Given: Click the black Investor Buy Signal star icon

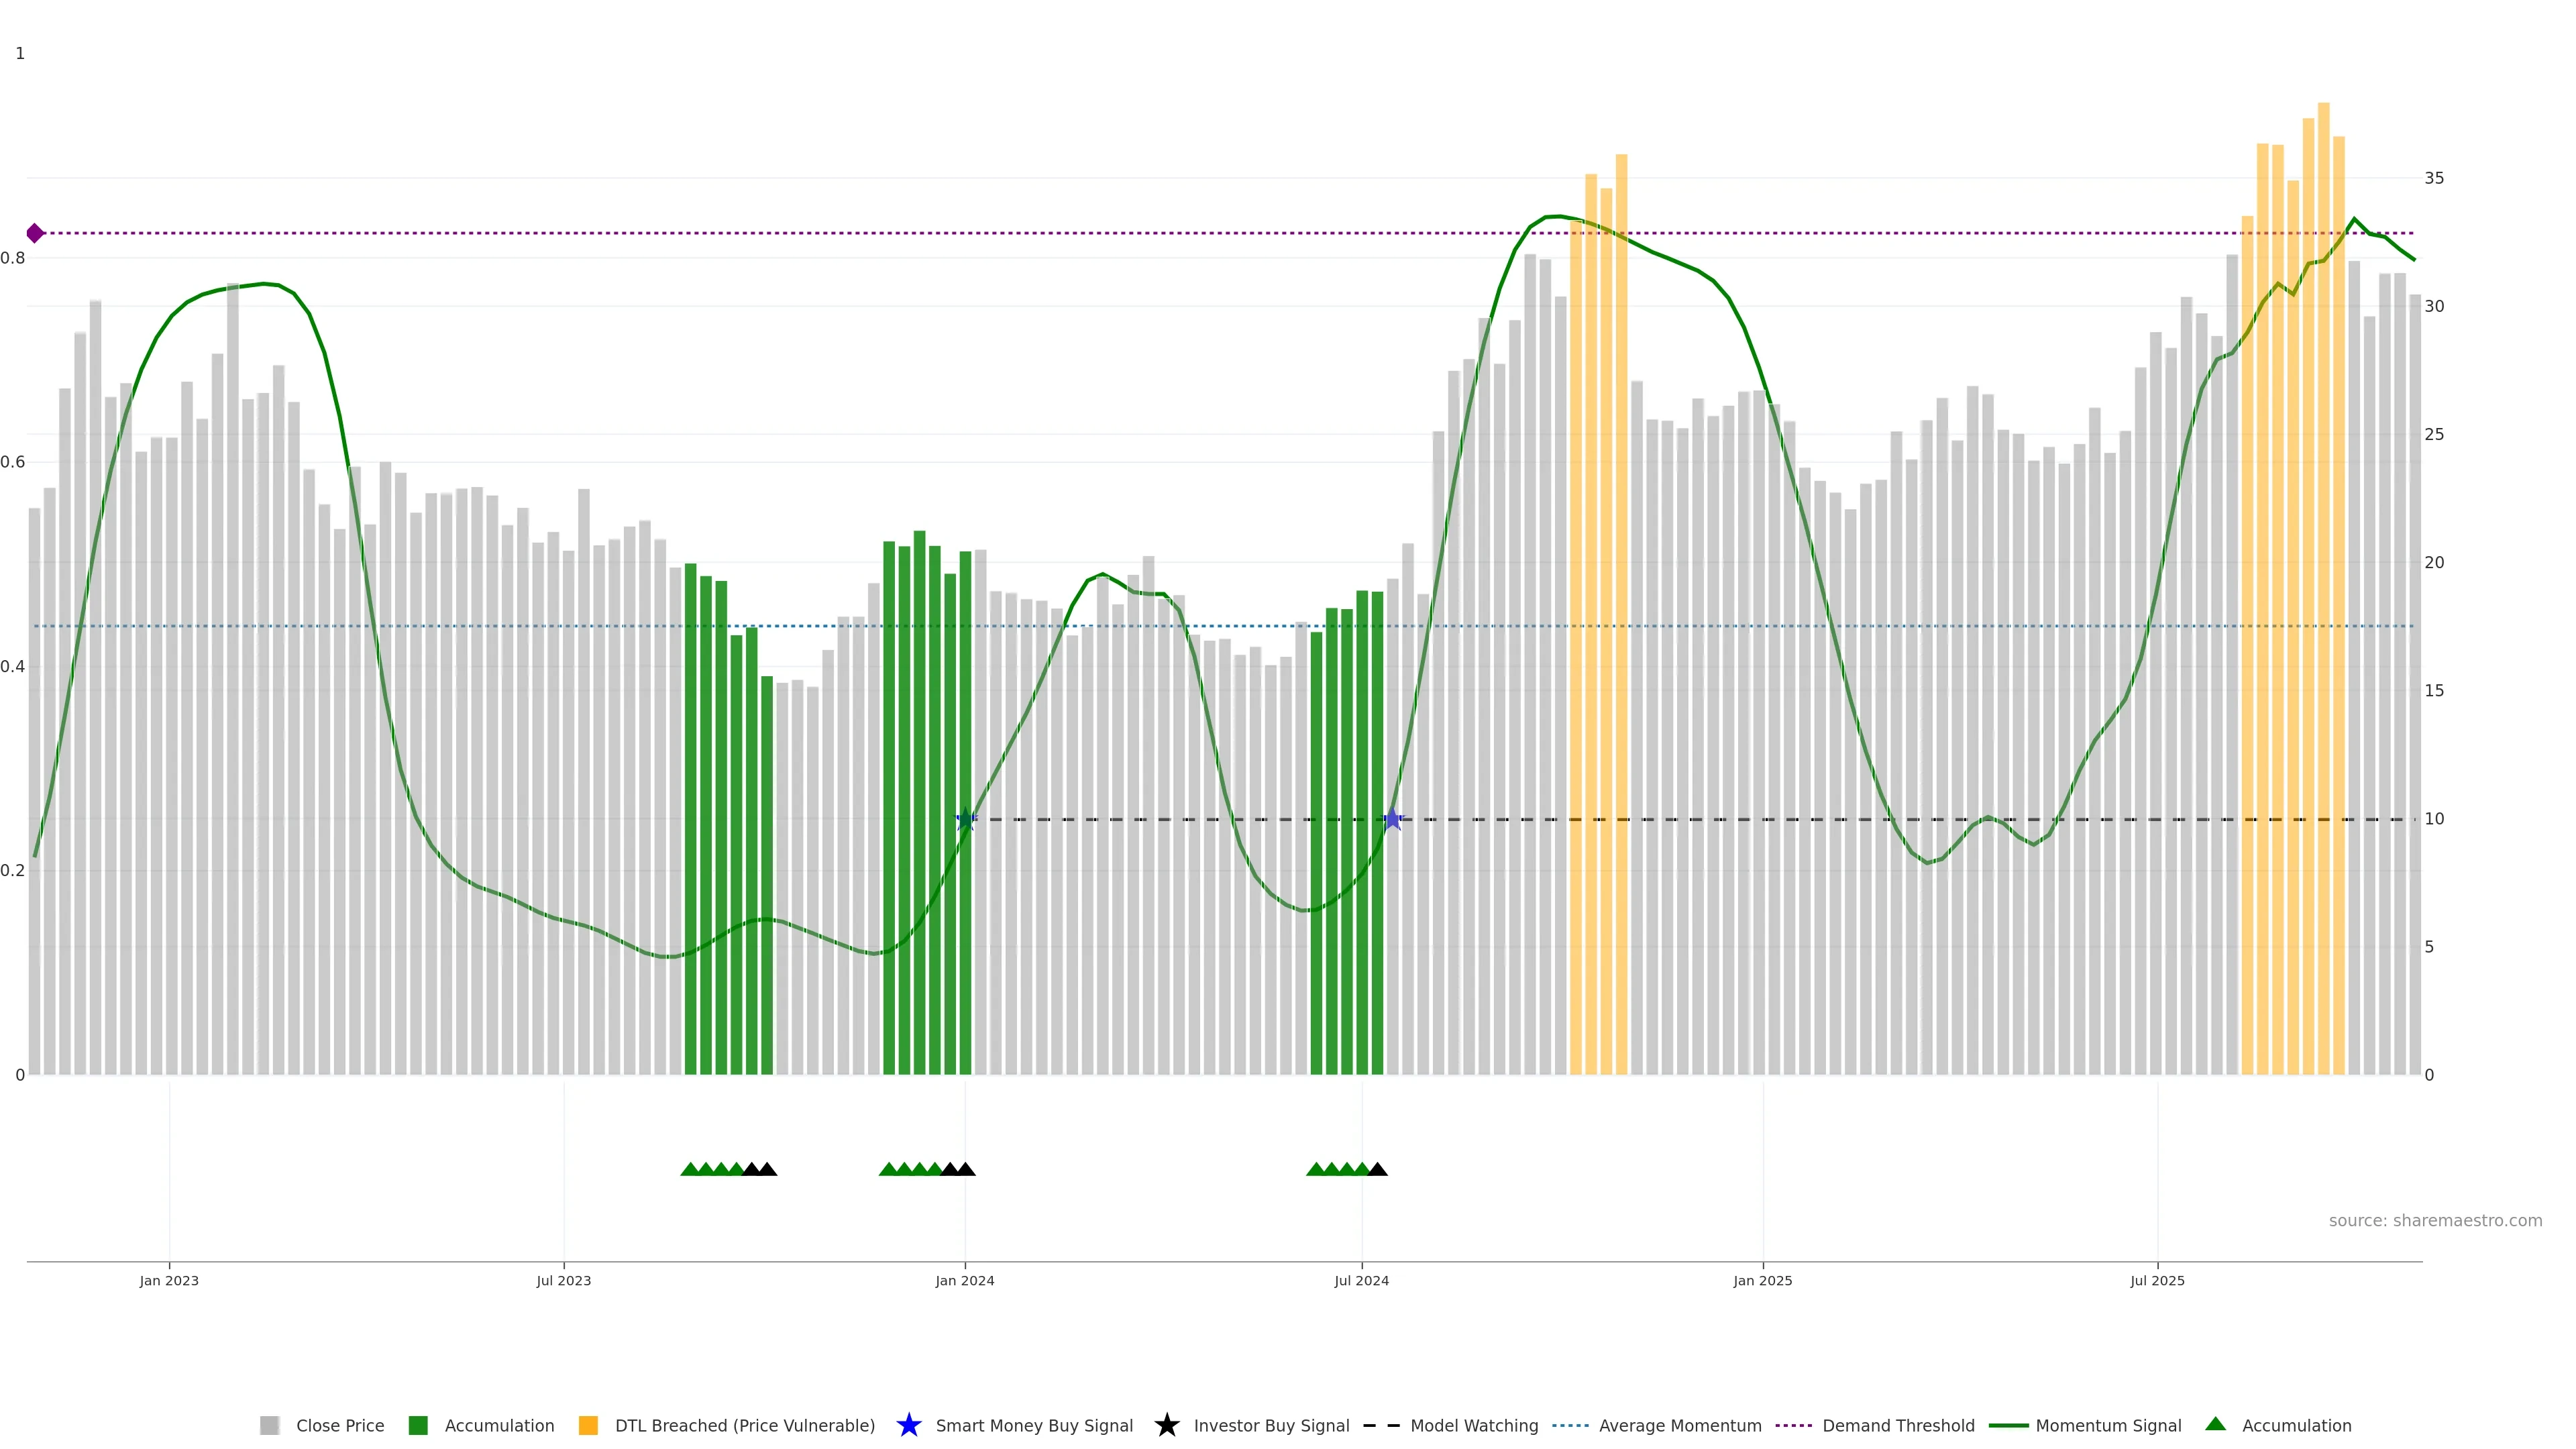Looking at the screenshot, I should (1166, 1425).
